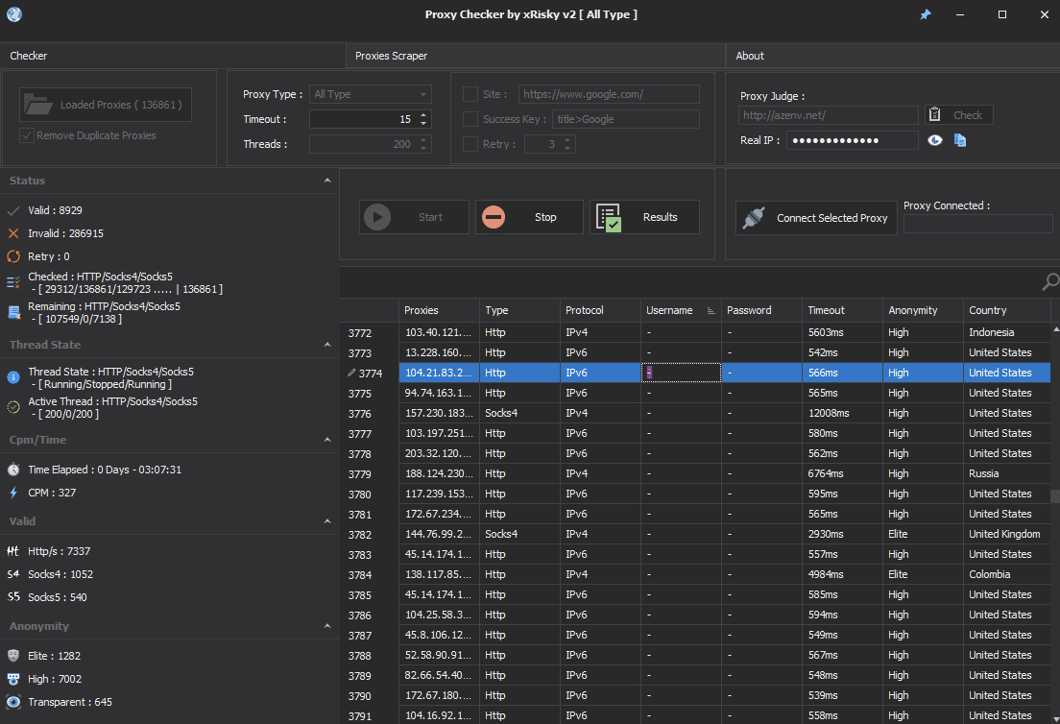Enable the Retry checkbox
This screenshot has width=1060, height=724.
470,144
